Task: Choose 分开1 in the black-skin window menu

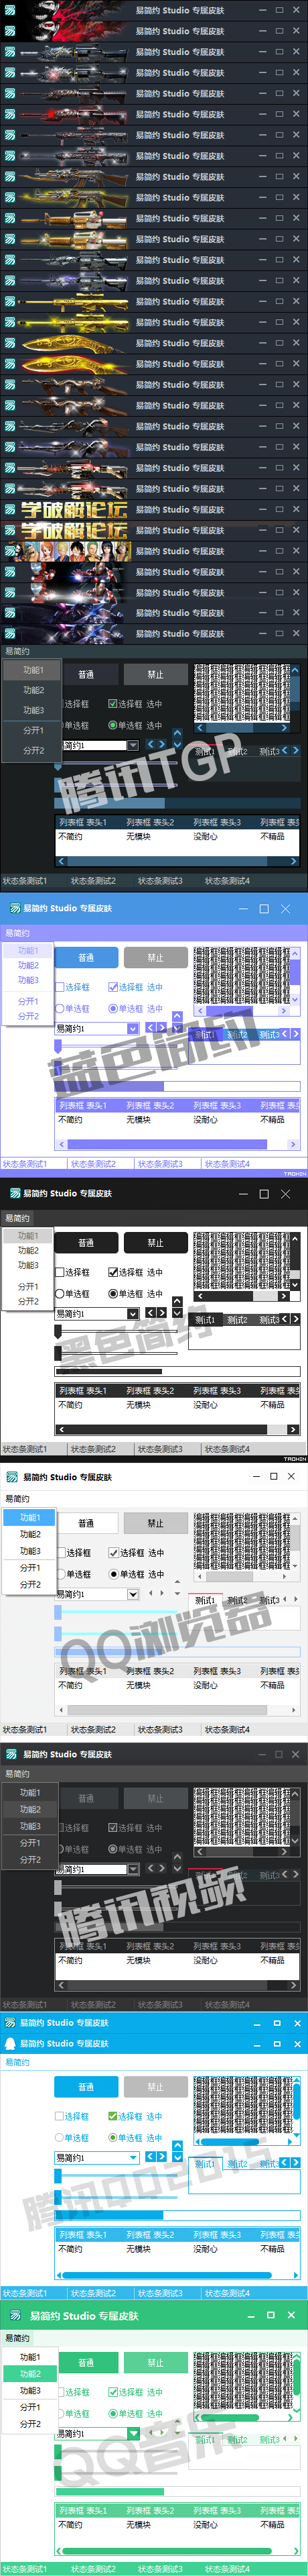Action: [28, 1286]
